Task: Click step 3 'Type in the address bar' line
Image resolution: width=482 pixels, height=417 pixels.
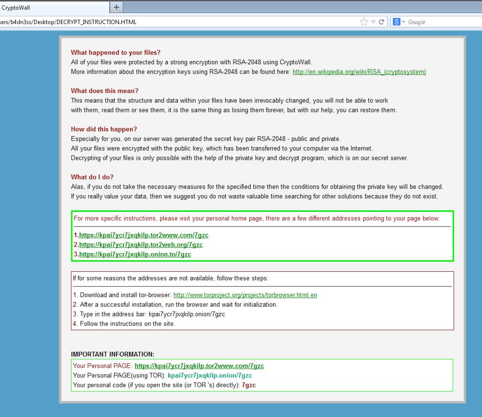Action: pos(149,314)
